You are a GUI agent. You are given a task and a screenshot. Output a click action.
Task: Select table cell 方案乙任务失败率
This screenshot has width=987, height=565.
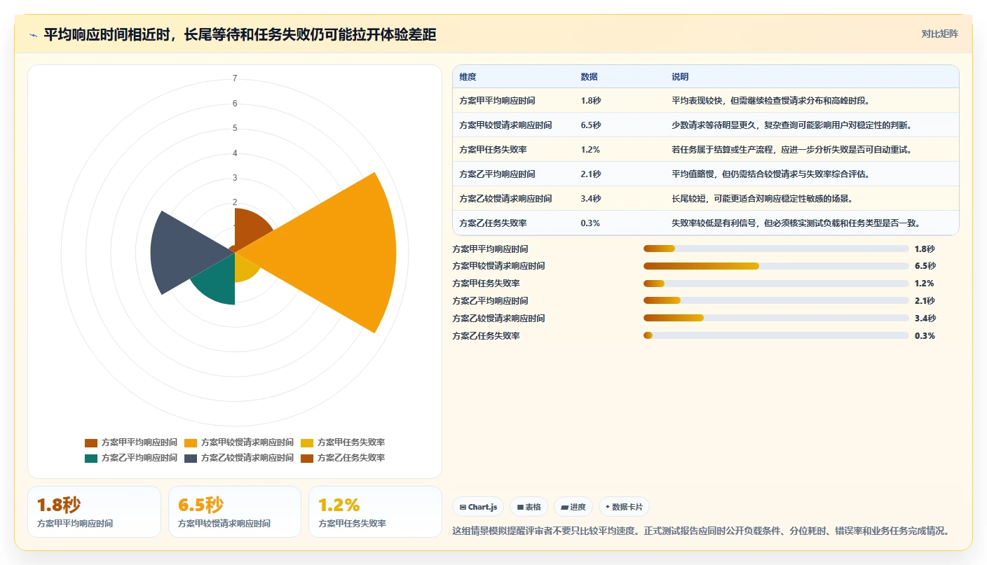(493, 223)
